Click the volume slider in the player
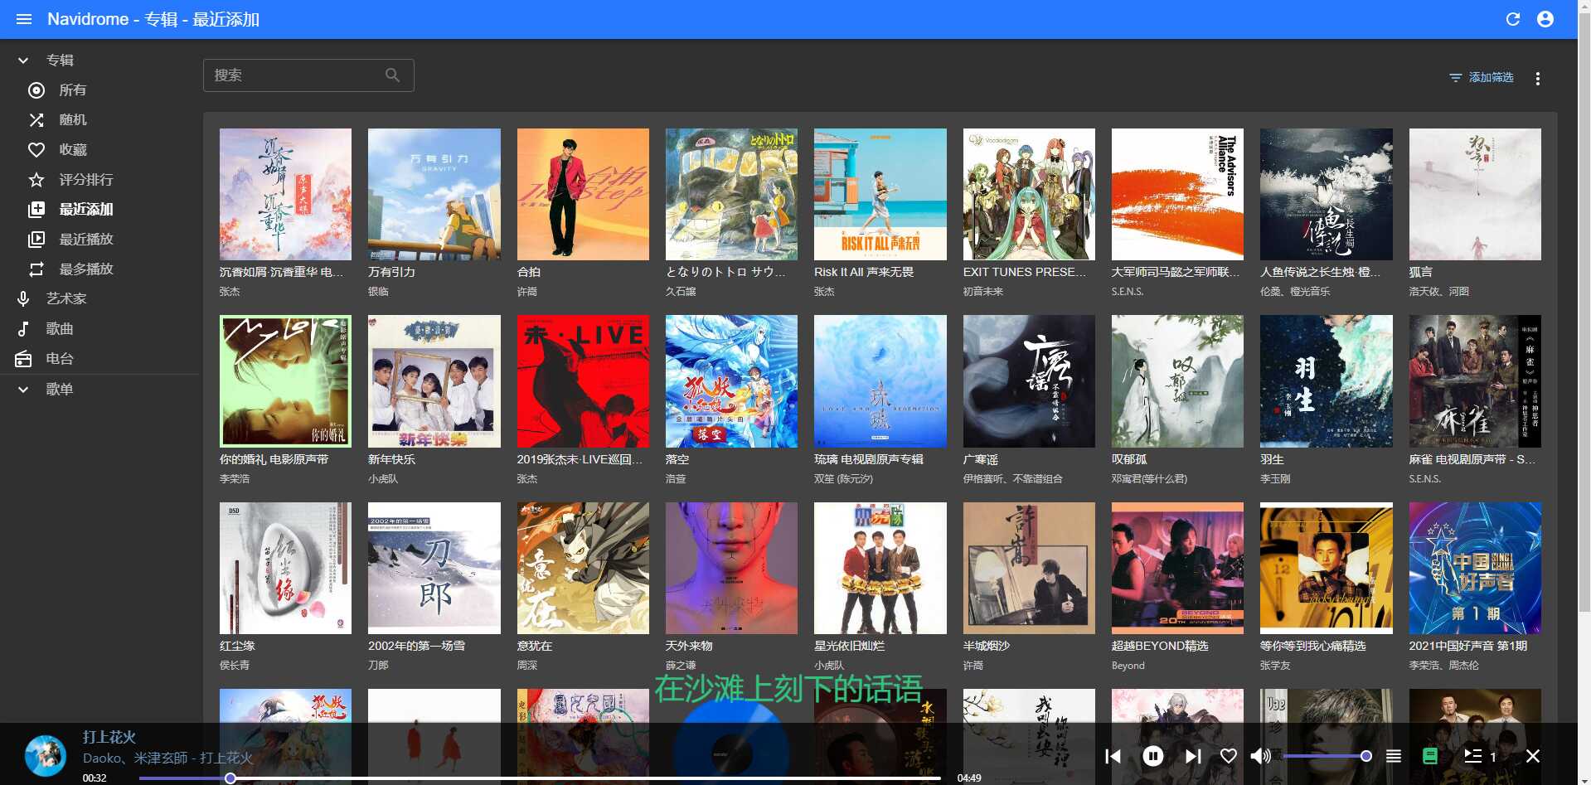1591x785 pixels. (x=1325, y=756)
